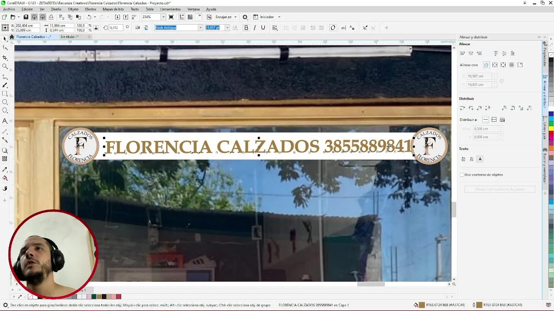The image size is (554, 311).
Task: Select the Zoom magnifier tool
Action: point(5,66)
